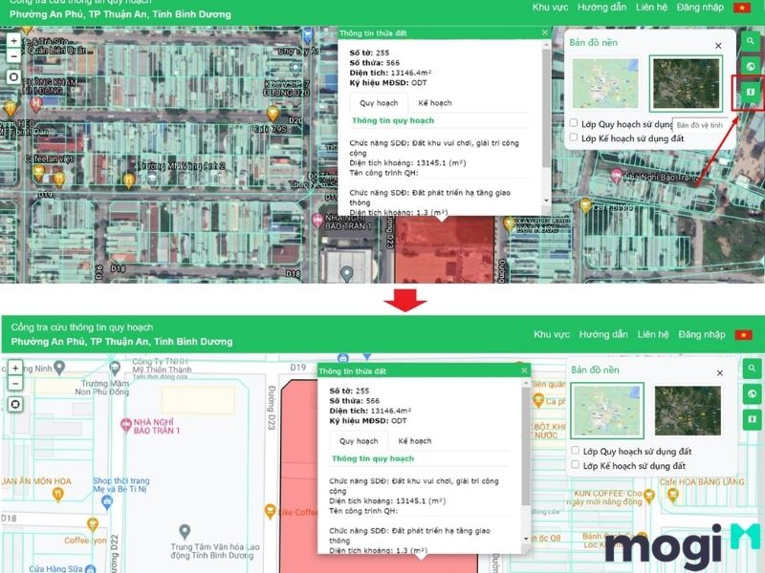Click the Vietnam flag icon in the lower header
Viewport: 765px width, 573px height.
(744, 334)
